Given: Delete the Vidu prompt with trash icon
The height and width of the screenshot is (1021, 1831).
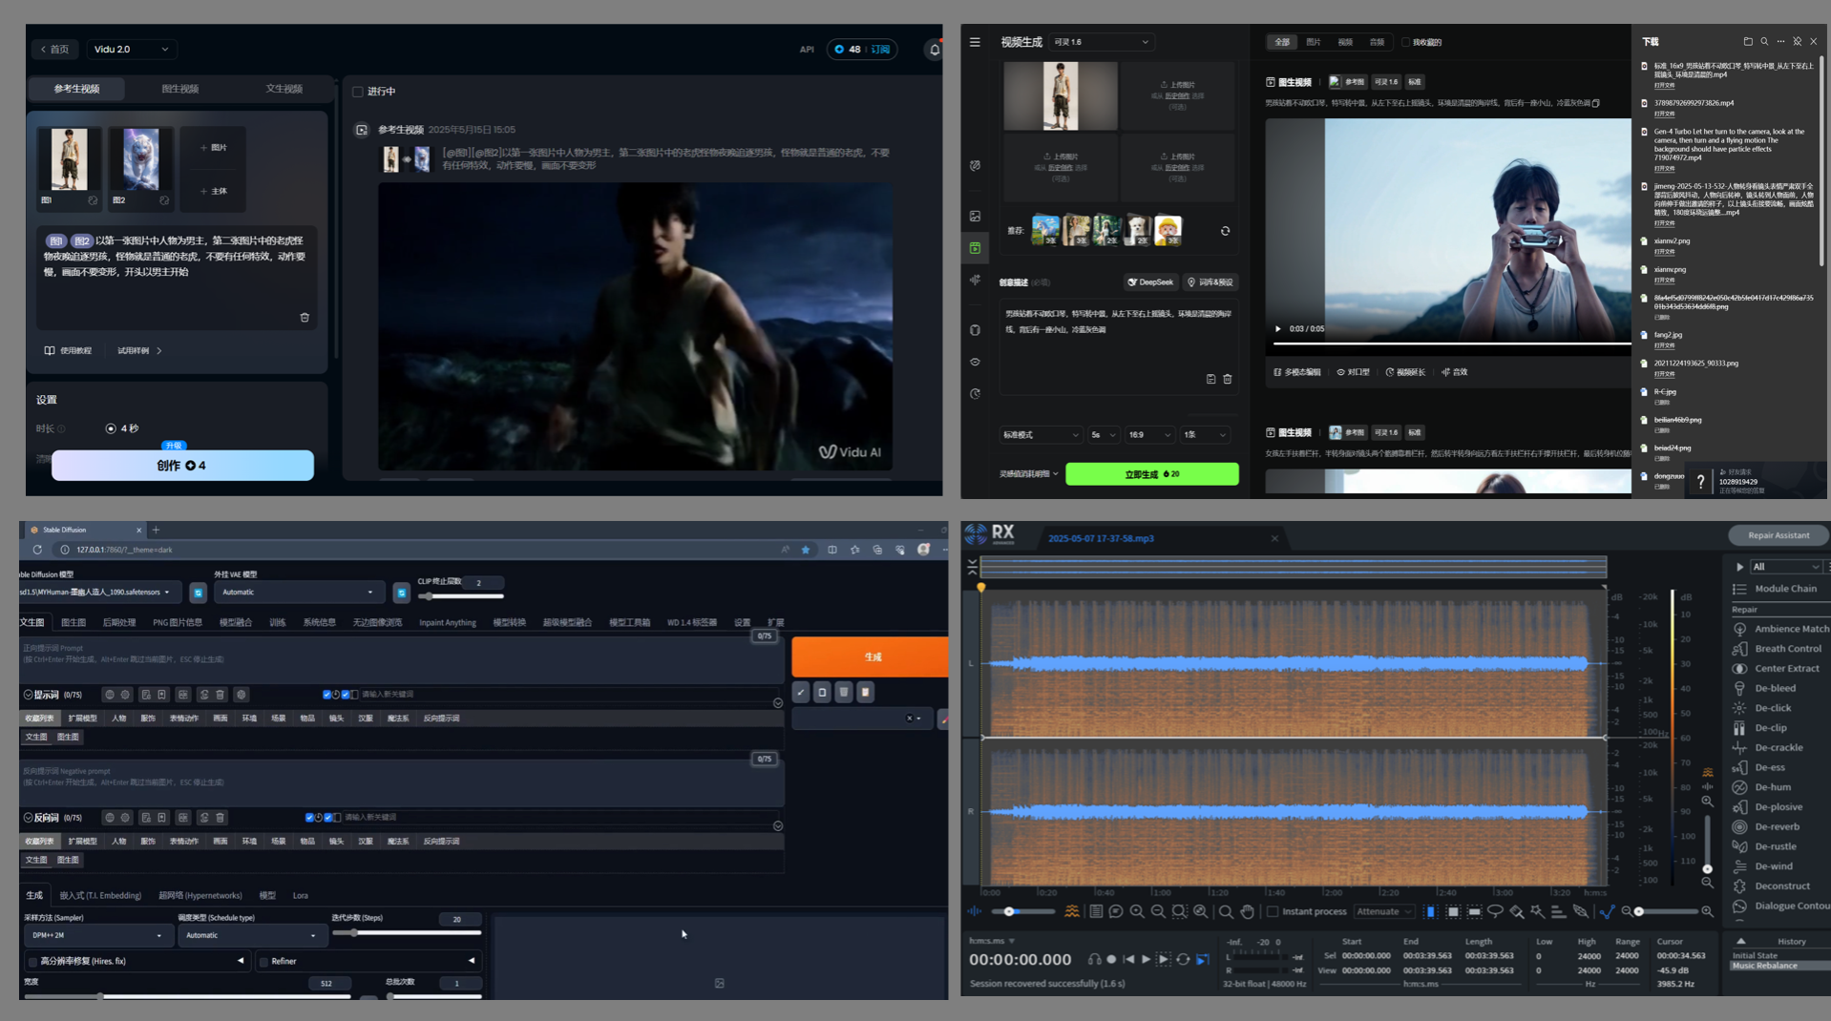Looking at the screenshot, I should [x=305, y=318].
